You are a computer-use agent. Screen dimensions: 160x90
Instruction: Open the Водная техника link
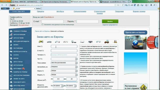(139, 11)
